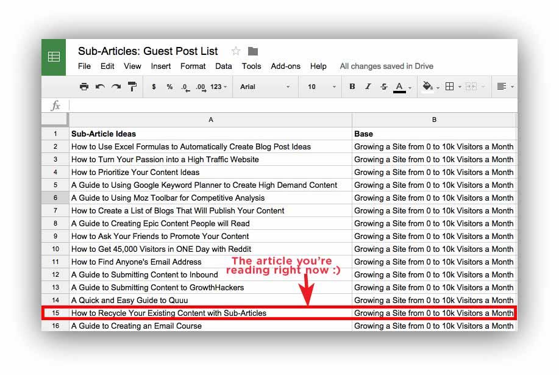Viewport: 559px width, 375px height.
Task: Decrease decimal places
Action: [185, 87]
